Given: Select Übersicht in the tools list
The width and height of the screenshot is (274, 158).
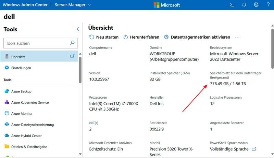Looking at the screenshot, I should [39, 56].
